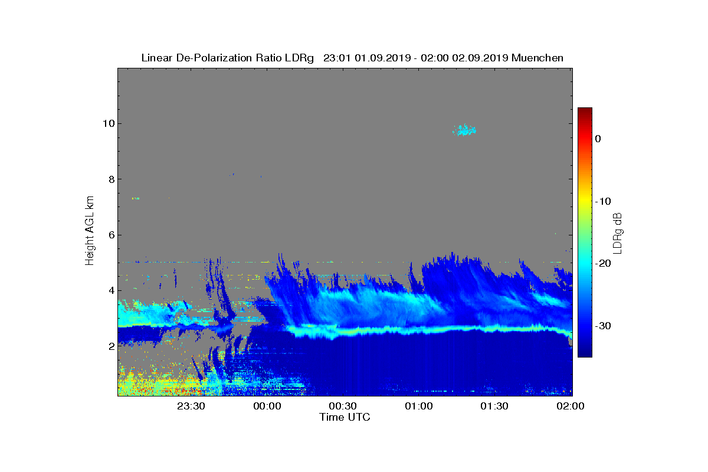
Task: Click the 01:00 time axis label
Action: (418, 406)
